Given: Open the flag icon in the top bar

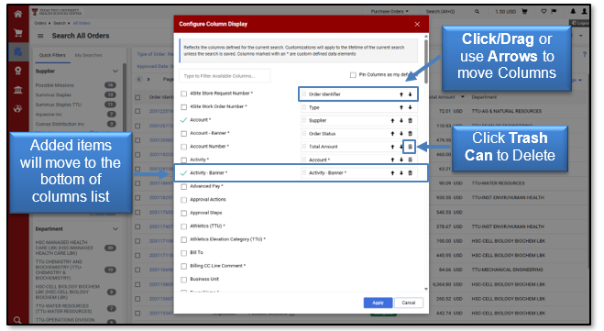Looking at the screenshot, I should pyautogui.click(x=554, y=12).
